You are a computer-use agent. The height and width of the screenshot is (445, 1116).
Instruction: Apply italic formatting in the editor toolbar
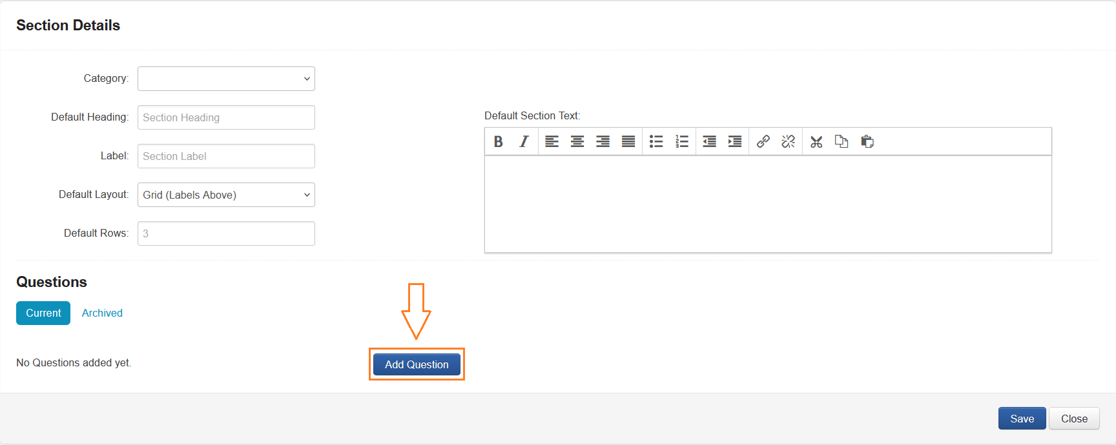(x=524, y=142)
